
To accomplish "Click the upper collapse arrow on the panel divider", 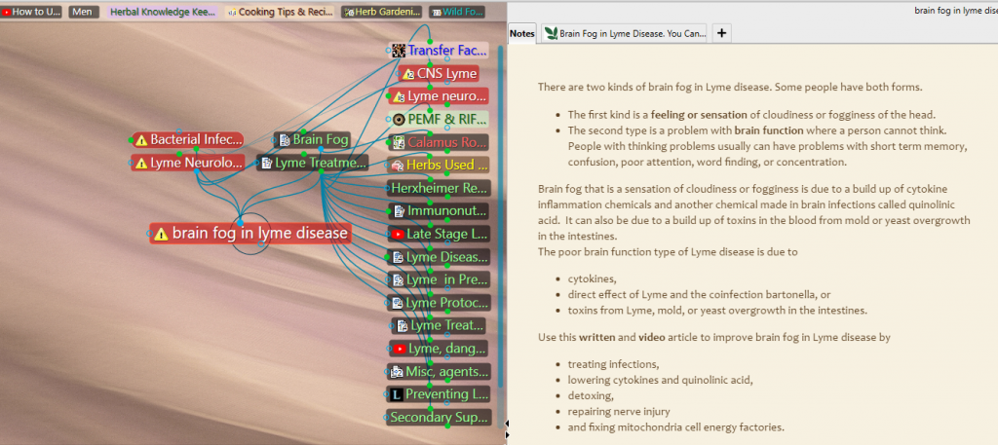I will coord(506,422).
